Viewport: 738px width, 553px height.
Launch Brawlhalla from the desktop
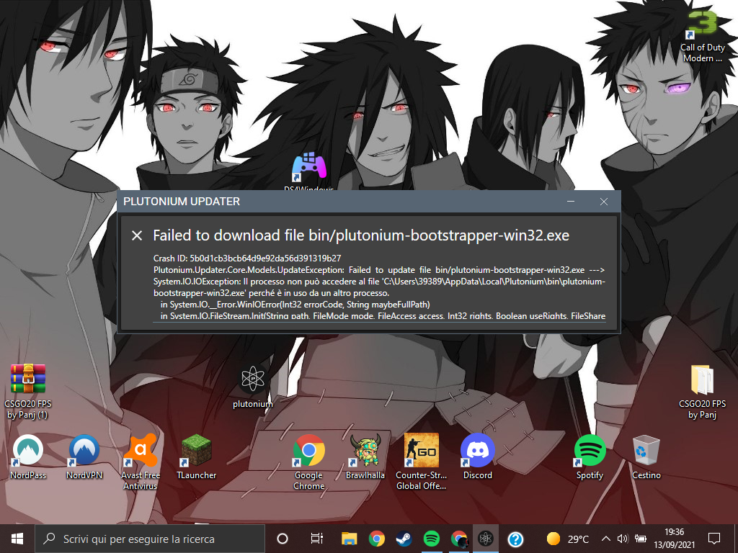(365, 457)
